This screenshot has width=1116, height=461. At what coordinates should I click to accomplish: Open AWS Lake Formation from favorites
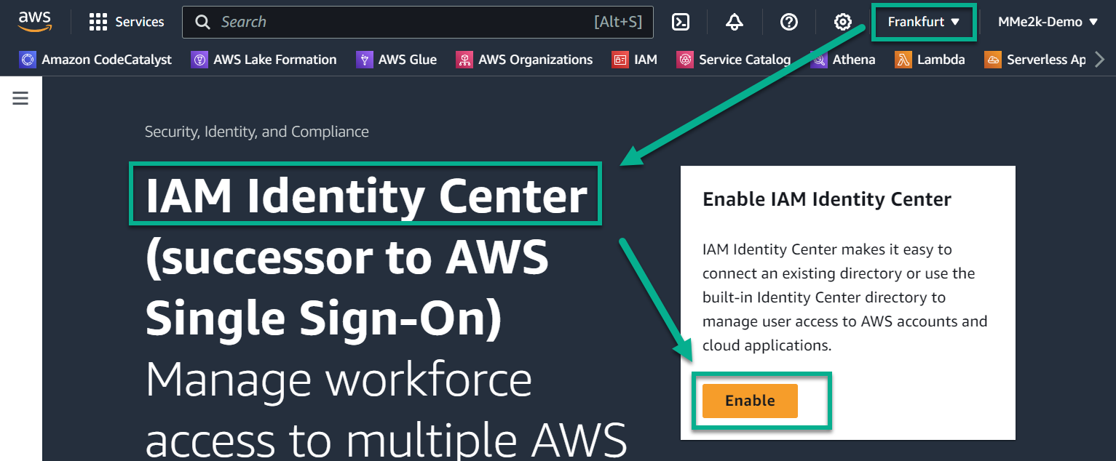point(264,59)
